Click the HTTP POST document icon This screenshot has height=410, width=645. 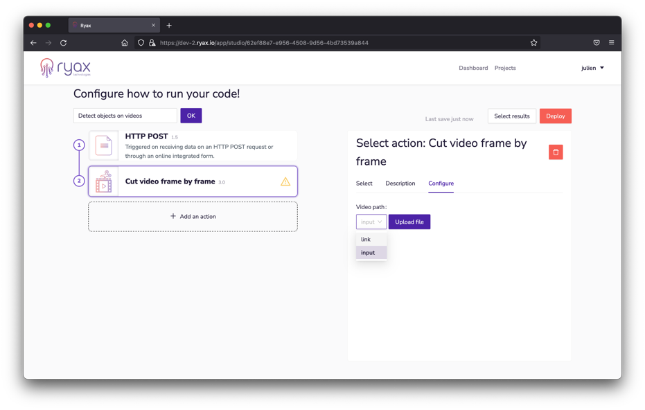tap(103, 145)
